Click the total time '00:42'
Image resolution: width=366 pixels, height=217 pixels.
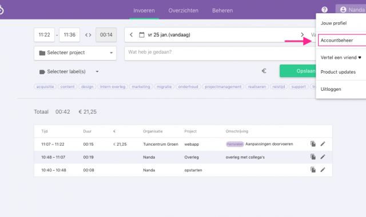click(63, 112)
